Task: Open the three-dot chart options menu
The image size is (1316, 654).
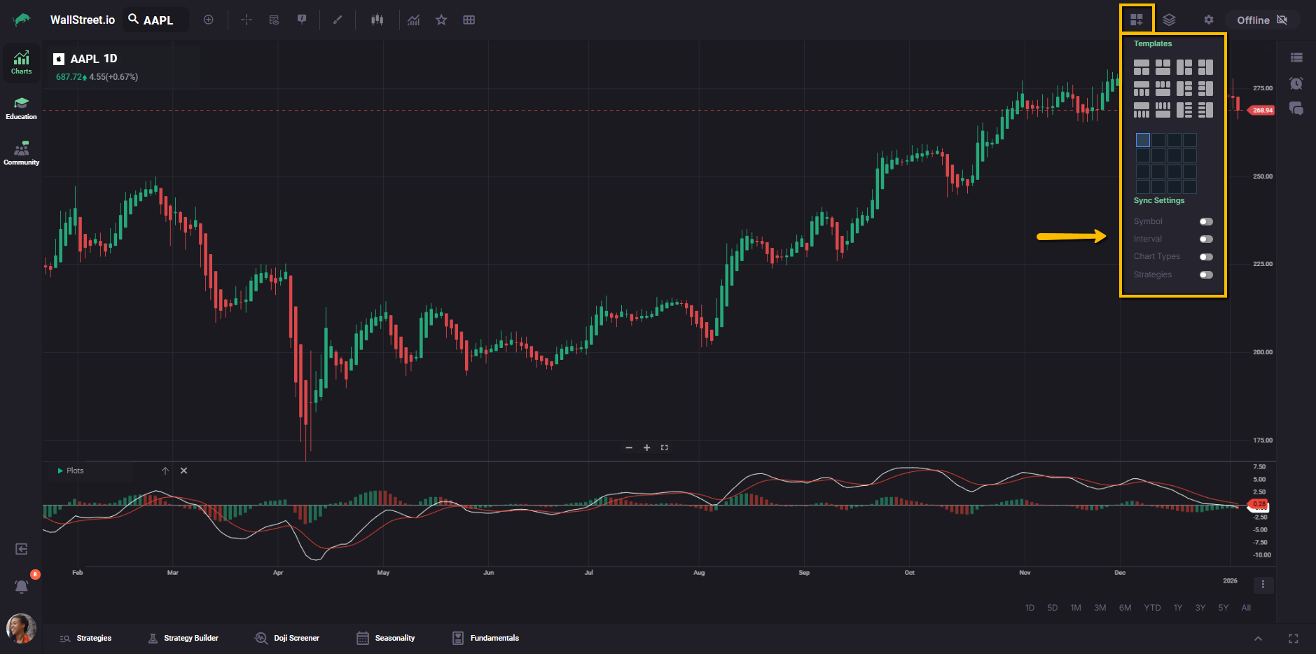Action: coord(1263,585)
